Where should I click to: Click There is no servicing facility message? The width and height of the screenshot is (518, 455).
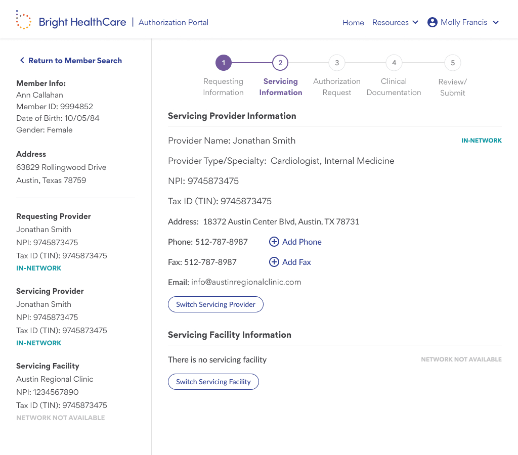click(x=217, y=359)
